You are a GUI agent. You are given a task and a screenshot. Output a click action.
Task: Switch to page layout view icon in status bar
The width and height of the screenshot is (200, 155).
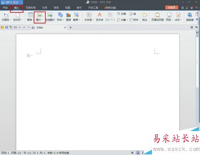click(138, 153)
